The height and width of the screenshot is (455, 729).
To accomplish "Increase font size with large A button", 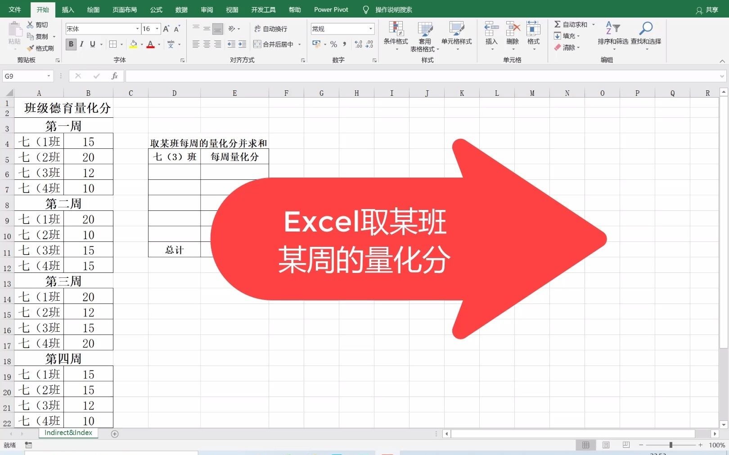I will coord(166,29).
